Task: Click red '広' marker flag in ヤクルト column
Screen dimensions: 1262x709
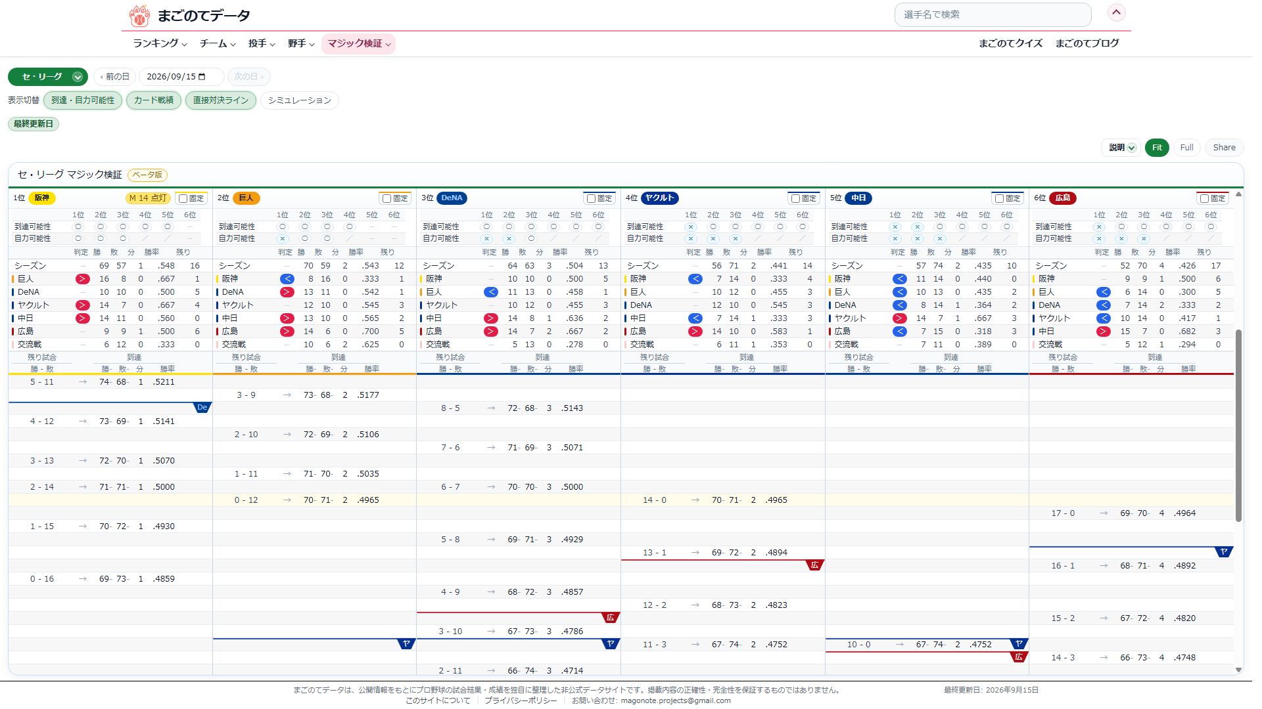Action: [815, 565]
